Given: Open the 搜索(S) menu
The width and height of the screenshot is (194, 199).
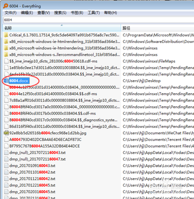Looking at the screenshot, I should (x=60, y=13).
